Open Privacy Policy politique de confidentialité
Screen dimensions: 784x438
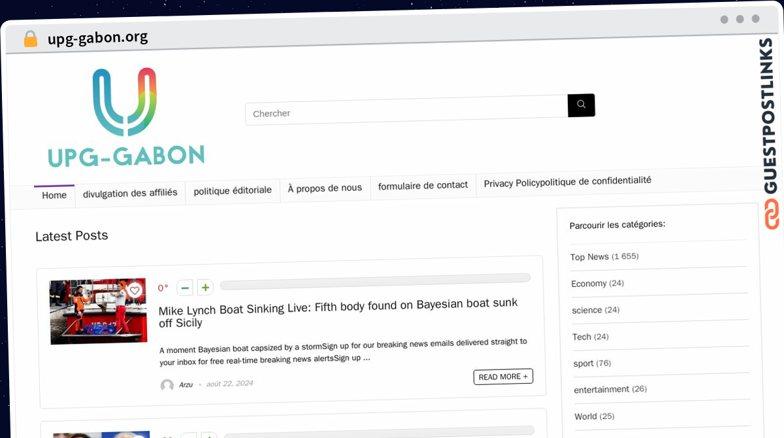(567, 182)
